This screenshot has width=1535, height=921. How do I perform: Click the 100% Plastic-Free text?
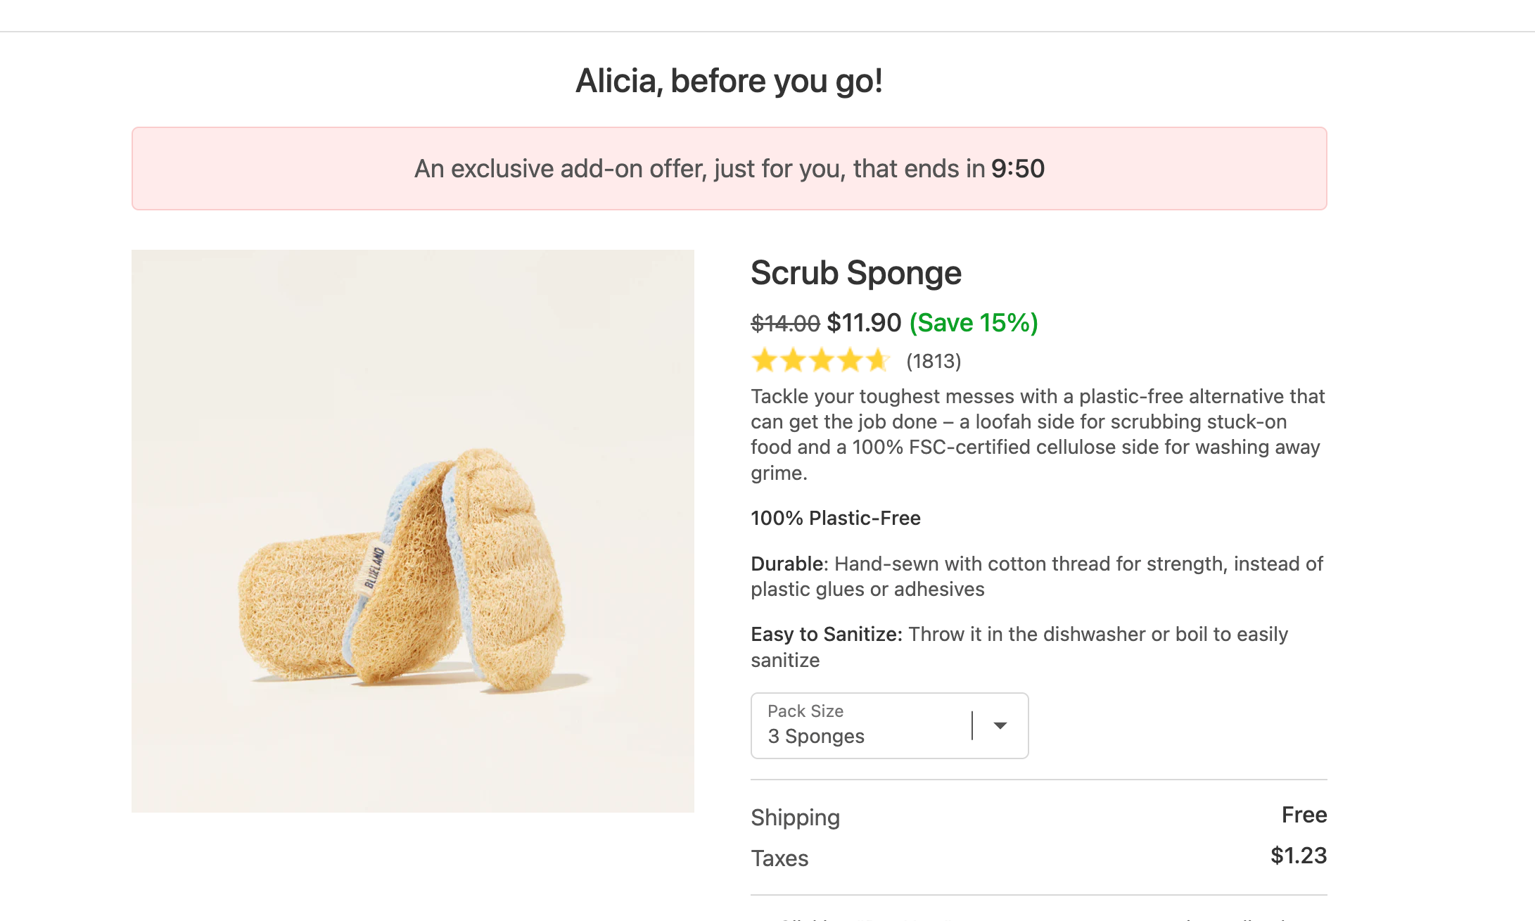tap(836, 519)
